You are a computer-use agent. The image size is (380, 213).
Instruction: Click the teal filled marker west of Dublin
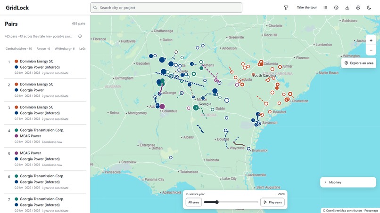196,108
